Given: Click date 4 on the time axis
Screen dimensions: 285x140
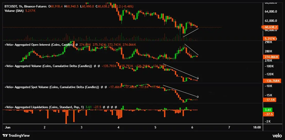Looking at the screenshot, I should tap(118, 127).
